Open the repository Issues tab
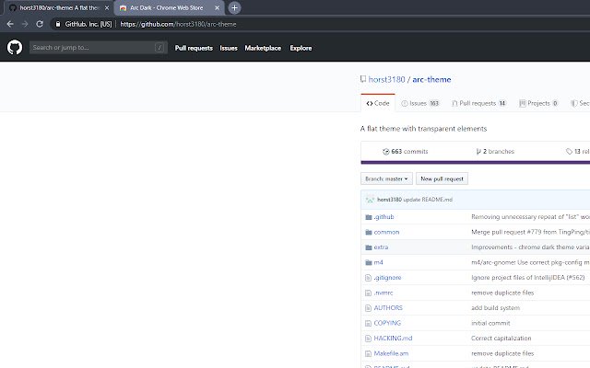The height and width of the screenshot is (368, 590). coord(420,103)
